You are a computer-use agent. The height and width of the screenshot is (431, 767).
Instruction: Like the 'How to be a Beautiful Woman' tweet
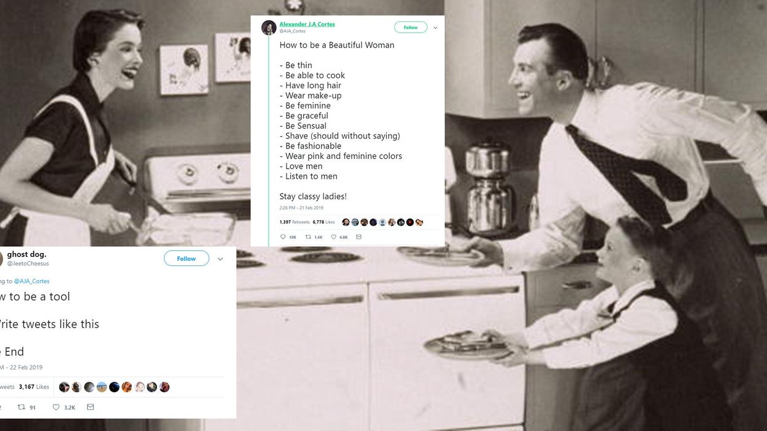[339, 237]
